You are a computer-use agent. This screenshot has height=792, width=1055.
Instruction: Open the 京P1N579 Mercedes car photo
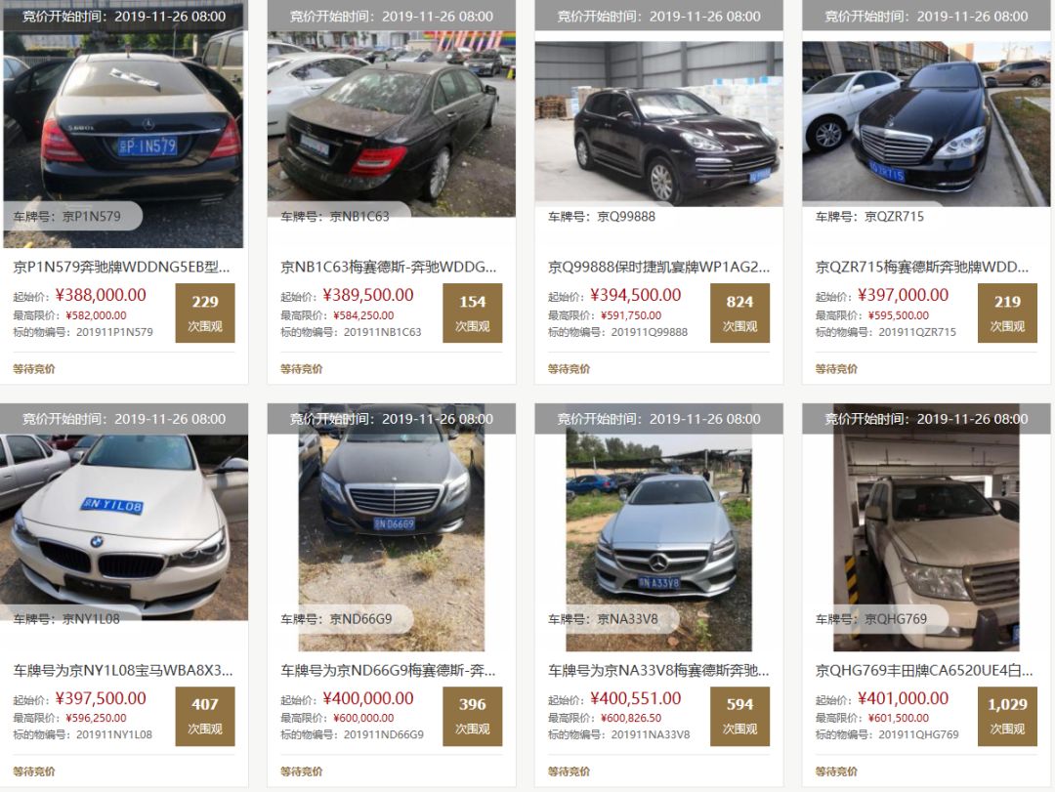pyautogui.click(x=124, y=124)
